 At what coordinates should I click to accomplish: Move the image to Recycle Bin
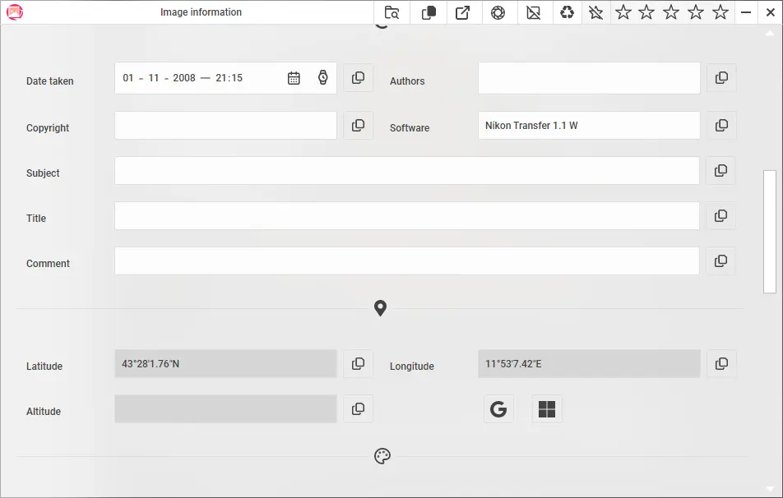coord(567,12)
